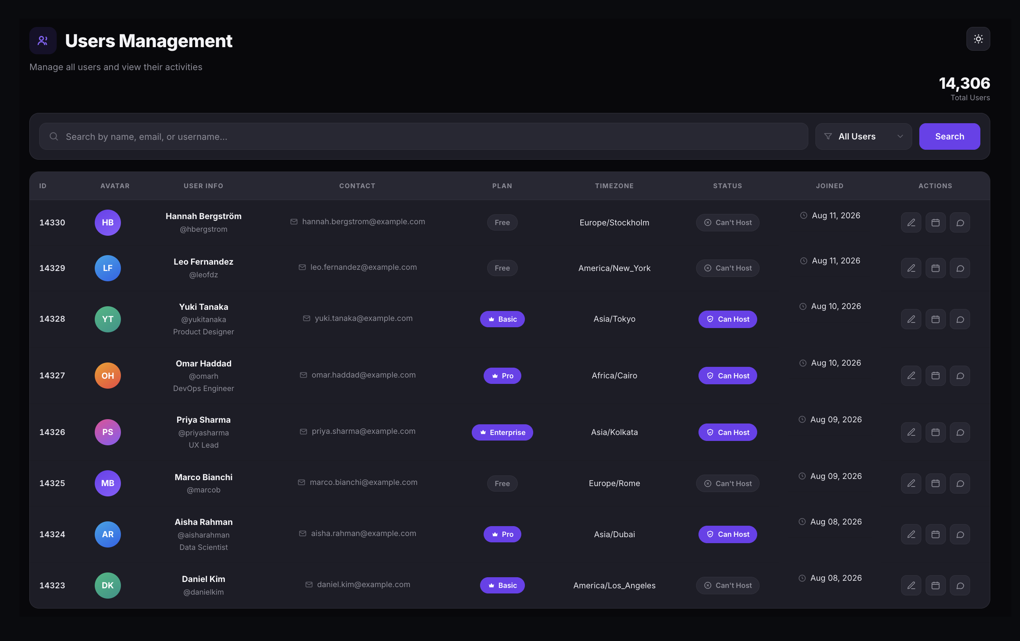Toggle Can't Host status for Marco Bianchi

point(727,483)
